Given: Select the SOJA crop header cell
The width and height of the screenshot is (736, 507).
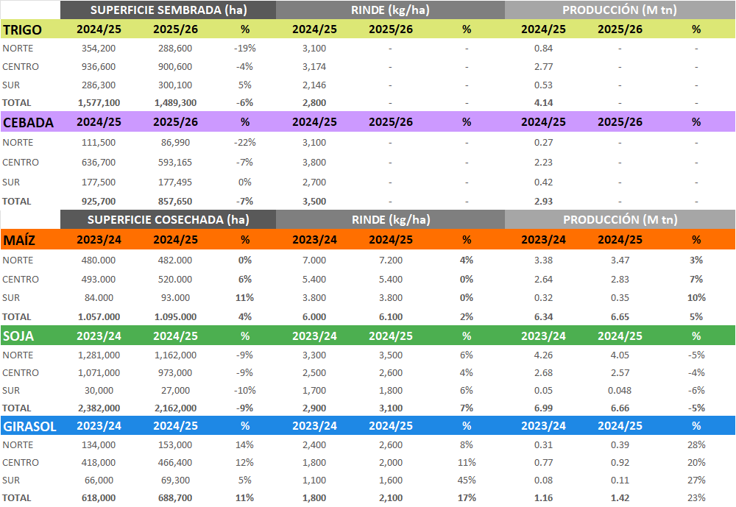Looking at the screenshot, I should pos(20,336).
